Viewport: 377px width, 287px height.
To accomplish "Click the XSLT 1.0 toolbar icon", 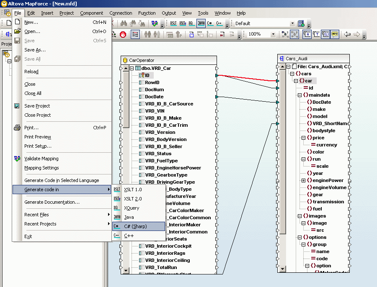I will click(x=173, y=23).
